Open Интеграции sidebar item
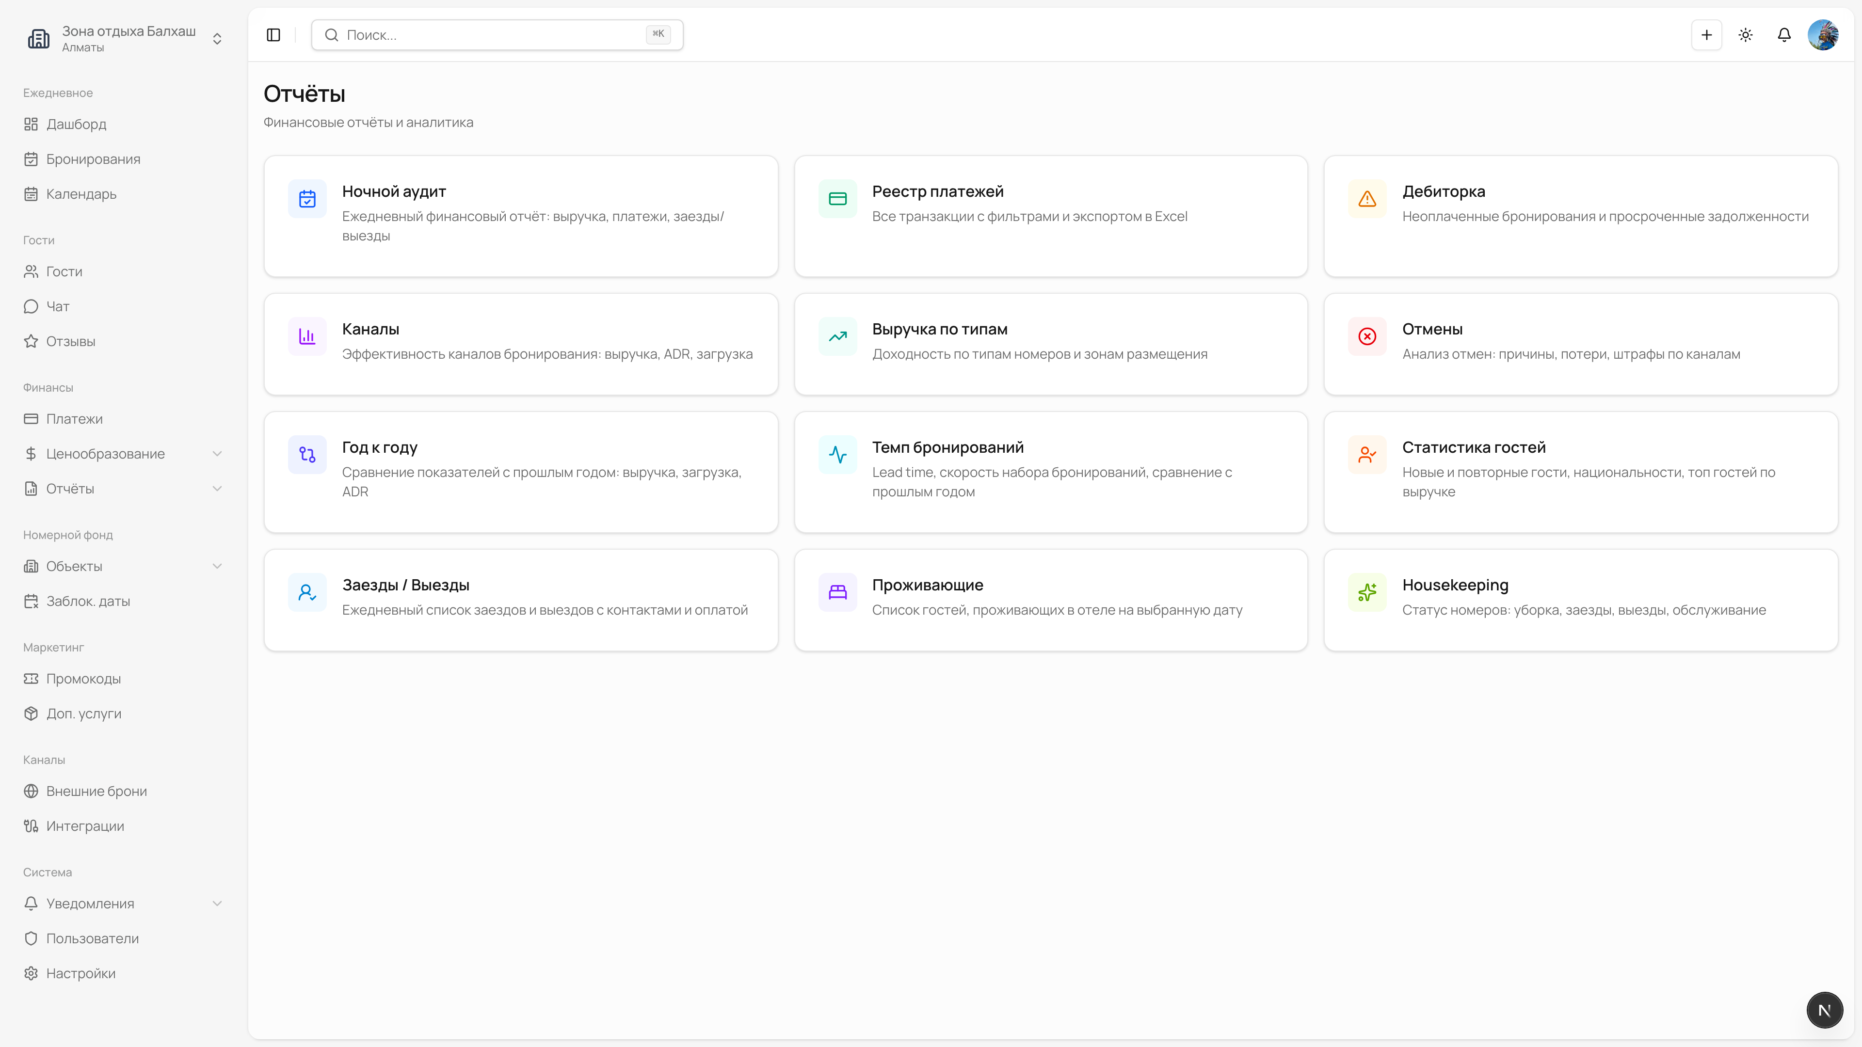Image resolution: width=1862 pixels, height=1047 pixels. [x=85, y=826]
